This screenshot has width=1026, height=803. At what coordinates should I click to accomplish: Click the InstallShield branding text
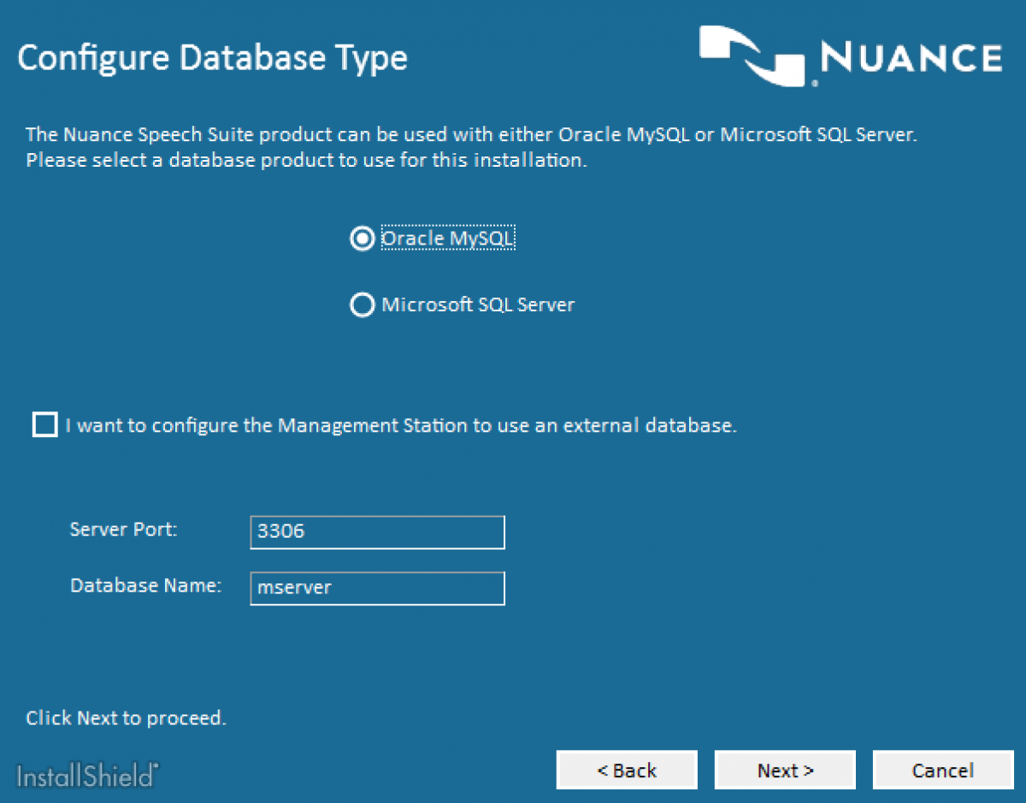pyautogui.click(x=85, y=776)
